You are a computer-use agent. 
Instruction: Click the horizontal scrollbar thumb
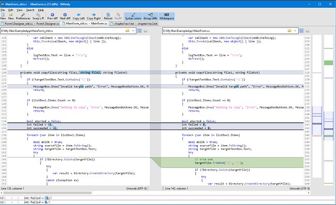click(x=48, y=193)
